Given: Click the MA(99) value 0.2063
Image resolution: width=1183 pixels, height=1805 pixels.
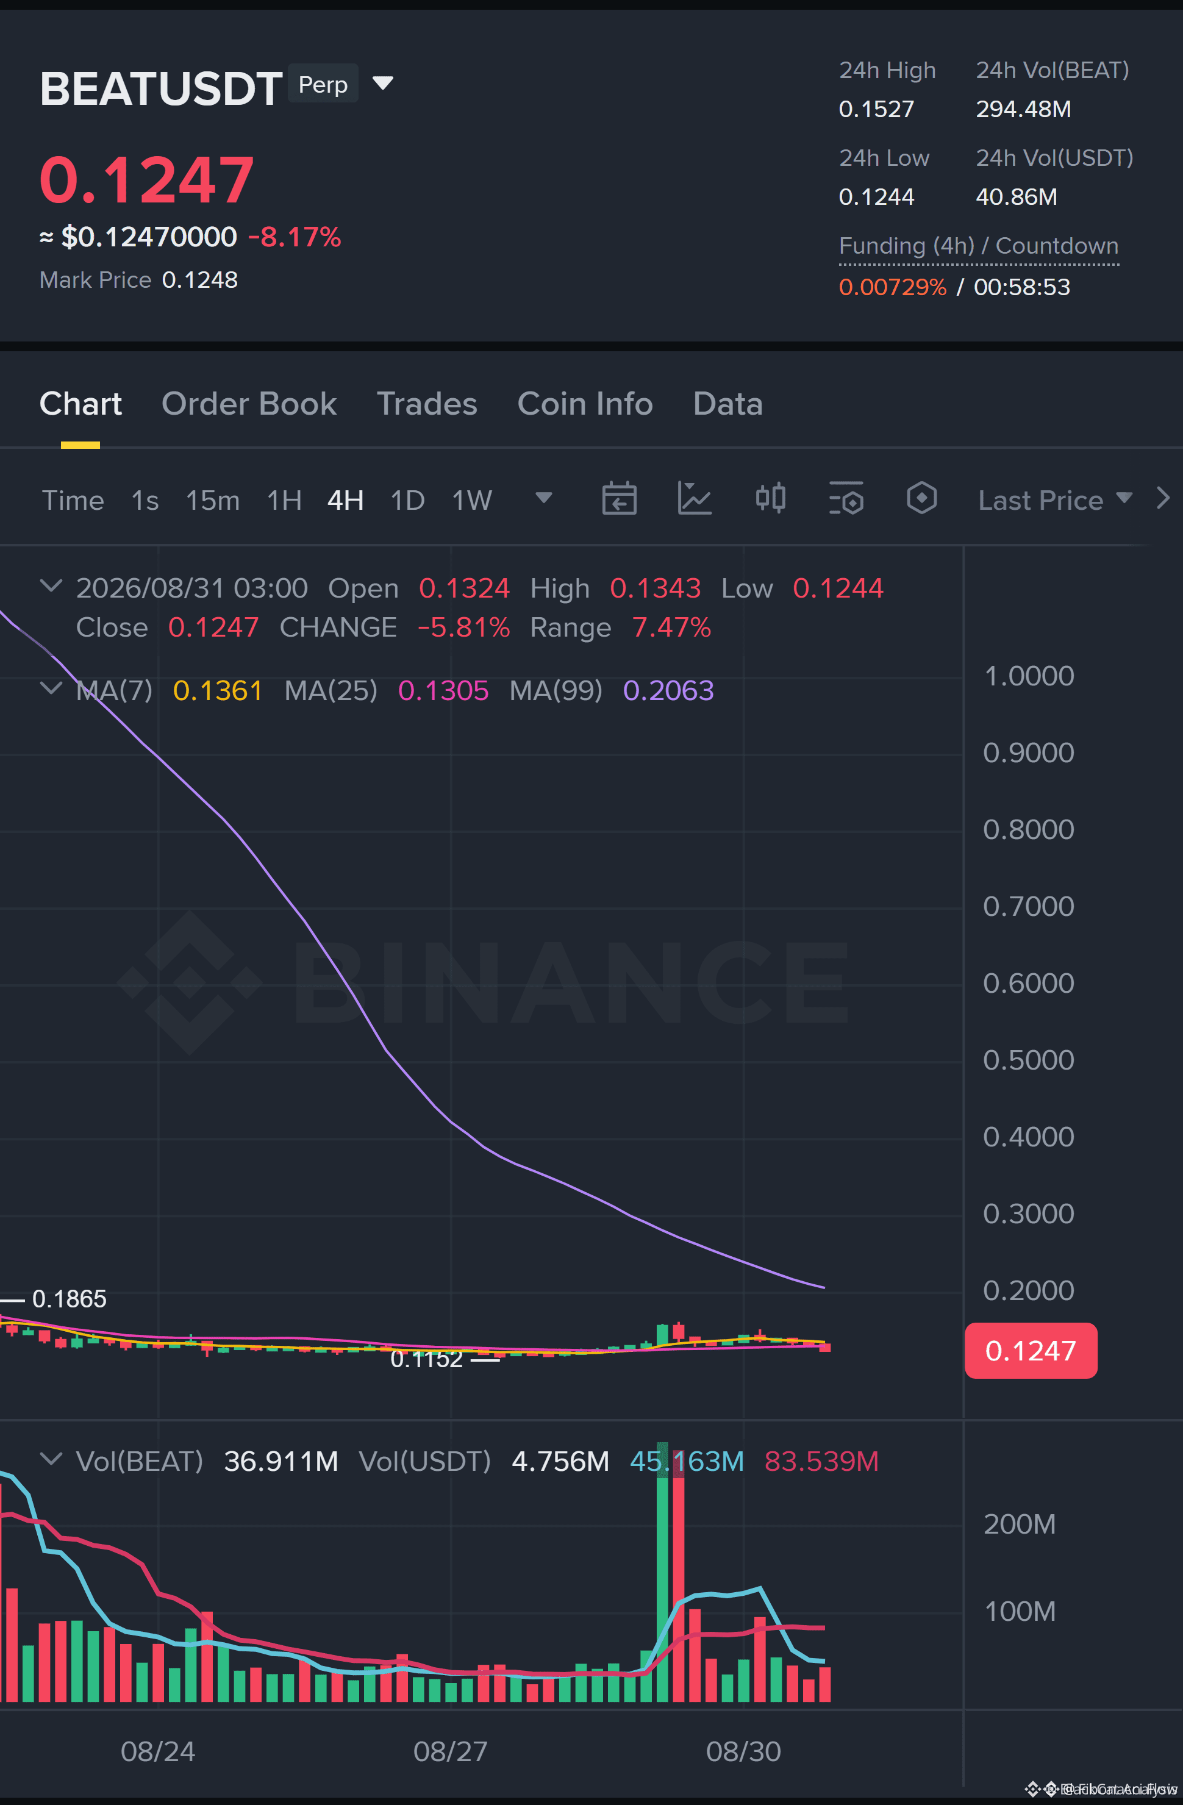Looking at the screenshot, I should tap(668, 690).
